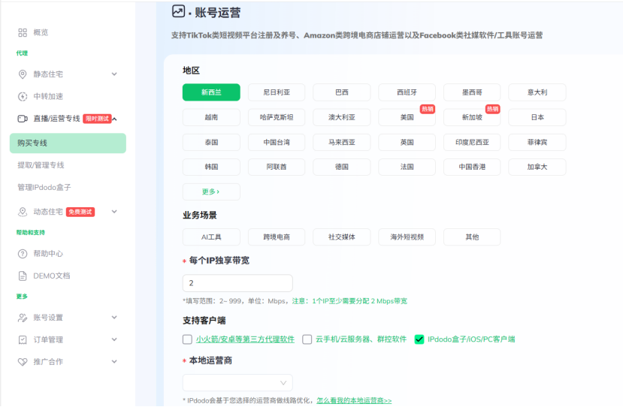Viewport: 623px width, 407px height.
Task: Click the 概览 overview icon in sidebar
Action: pyautogui.click(x=23, y=32)
